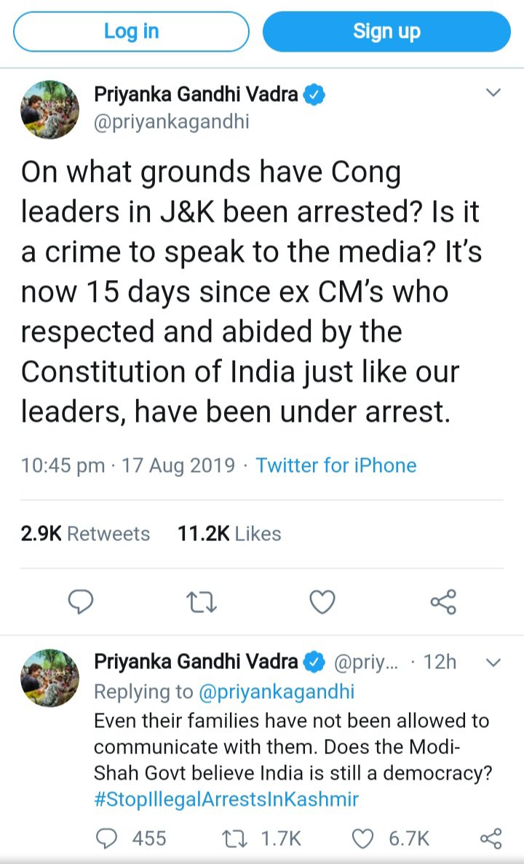Open main tweet author's profile picture
The image size is (524, 864).
click(49, 109)
